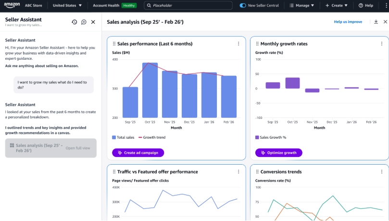Click the Create ad campaign button
The image size is (389, 221).
tap(138, 153)
